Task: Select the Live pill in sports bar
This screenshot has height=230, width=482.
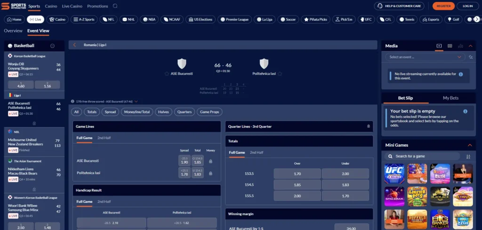Action: point(35,19)
